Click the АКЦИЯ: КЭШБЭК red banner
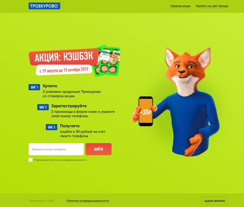Viewport: 244px width, 207px height. click(64, 57)
